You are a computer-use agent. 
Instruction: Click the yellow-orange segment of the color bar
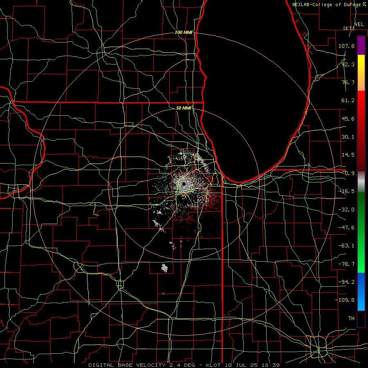point(361,73)
